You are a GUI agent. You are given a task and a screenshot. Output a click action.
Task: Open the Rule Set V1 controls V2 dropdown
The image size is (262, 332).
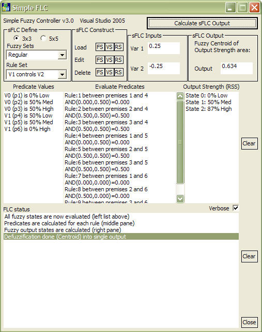[62, 75]
